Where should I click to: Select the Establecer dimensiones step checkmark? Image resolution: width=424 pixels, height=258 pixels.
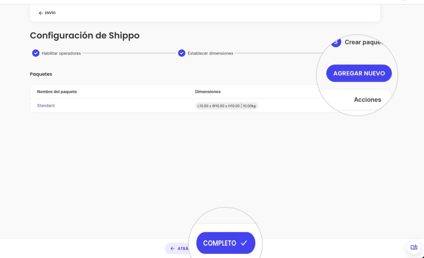coord(182,53)
